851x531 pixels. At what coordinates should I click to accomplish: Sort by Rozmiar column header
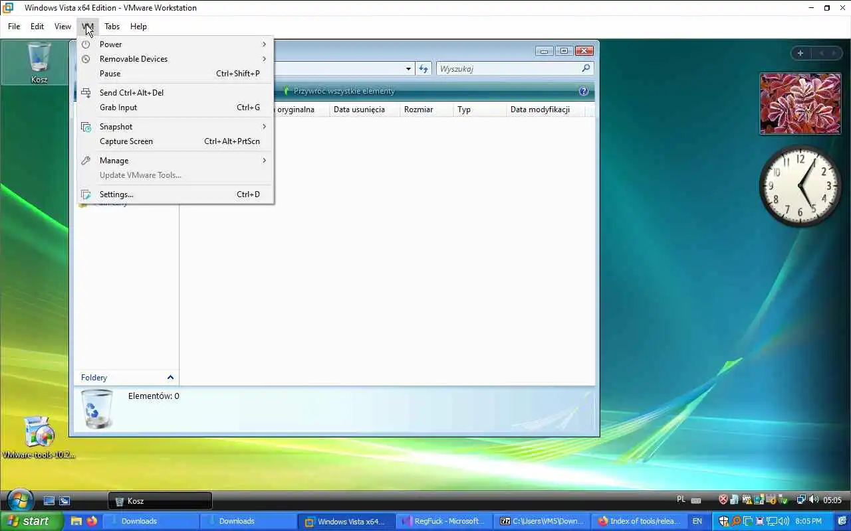coord(427,110)
